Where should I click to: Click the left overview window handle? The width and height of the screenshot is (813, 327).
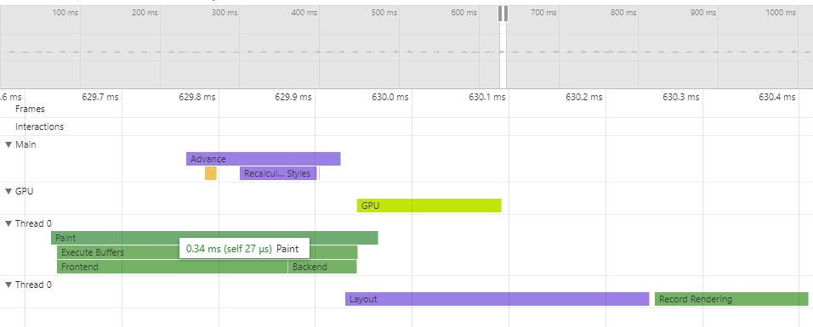500,14
